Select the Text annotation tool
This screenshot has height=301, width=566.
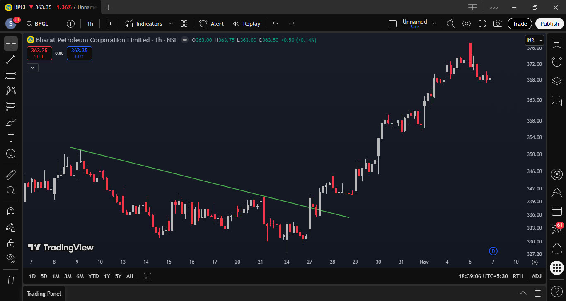[x=11, y=138]
